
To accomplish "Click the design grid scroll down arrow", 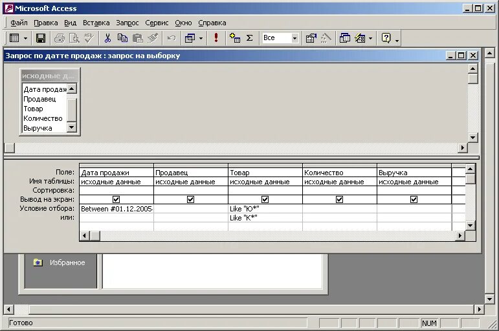I will (x=471, y=226).
